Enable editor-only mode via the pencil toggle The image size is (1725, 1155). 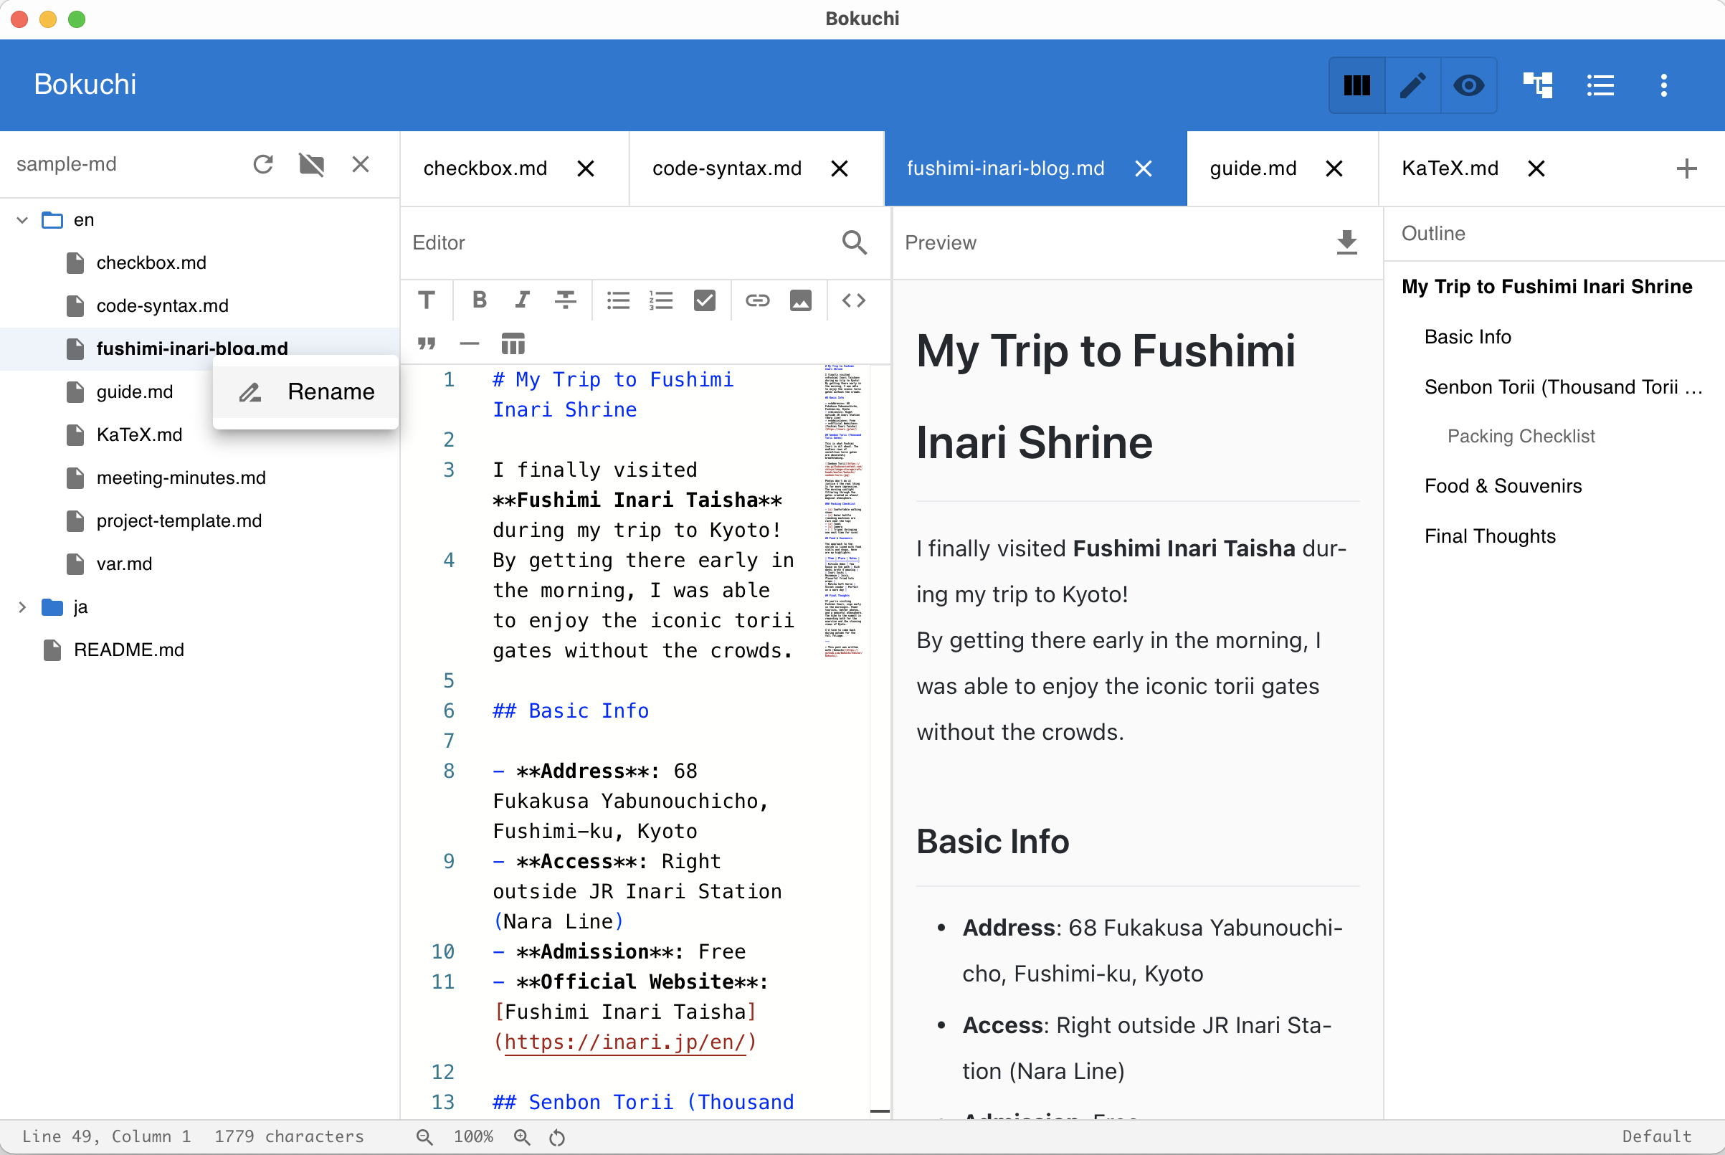[1412, 85]
